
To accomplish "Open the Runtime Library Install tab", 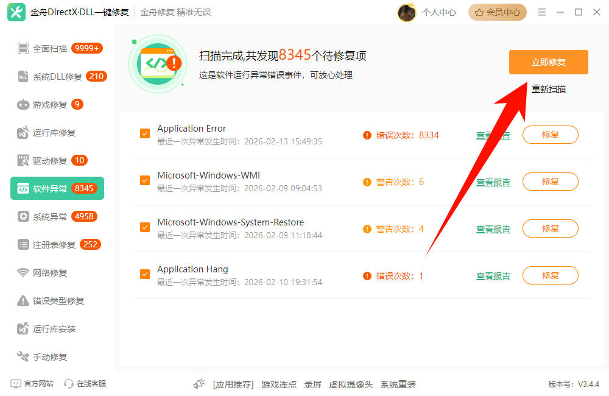I will tap(54, 329).
